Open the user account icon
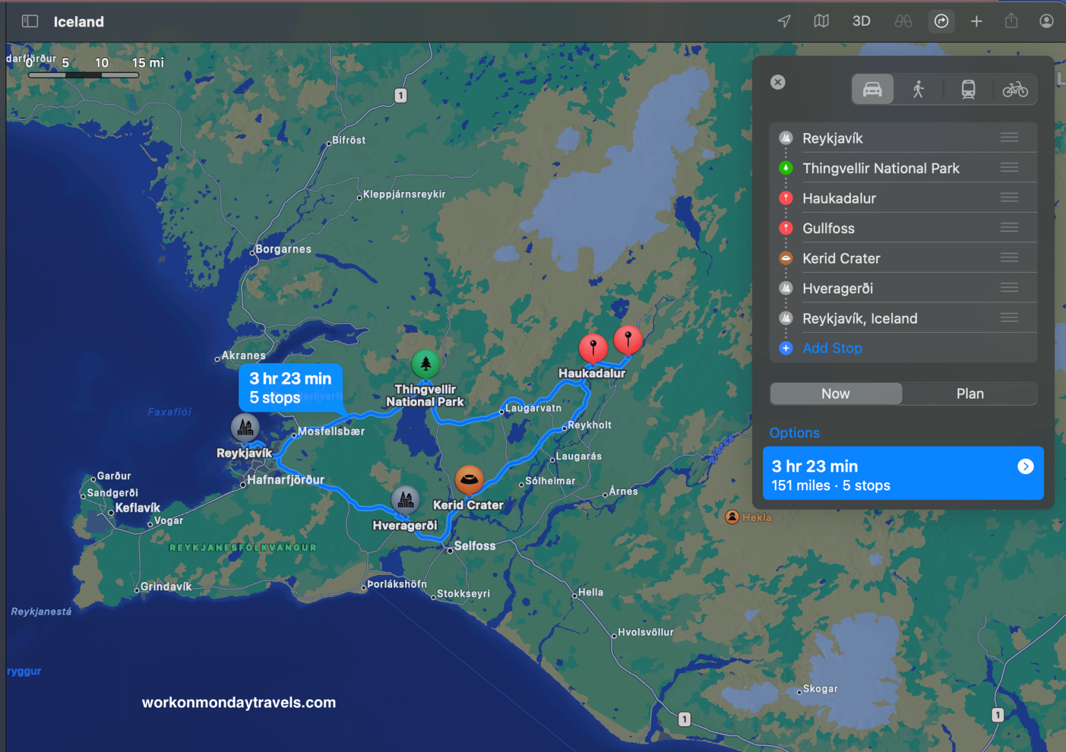This screenshot has width=1066, height=752. click(1046, 21)
